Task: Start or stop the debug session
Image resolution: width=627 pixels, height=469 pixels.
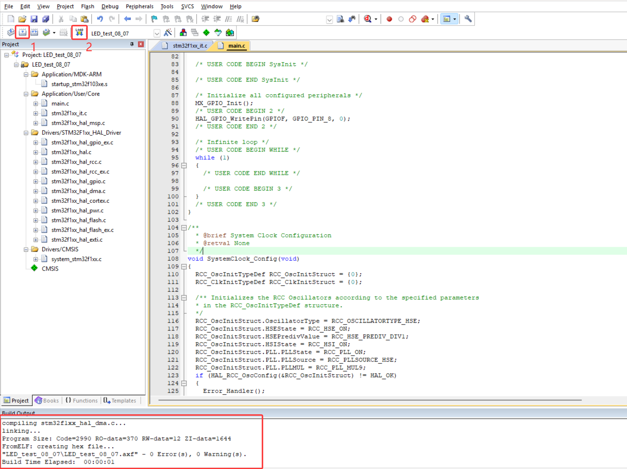Action: point(367,19)
